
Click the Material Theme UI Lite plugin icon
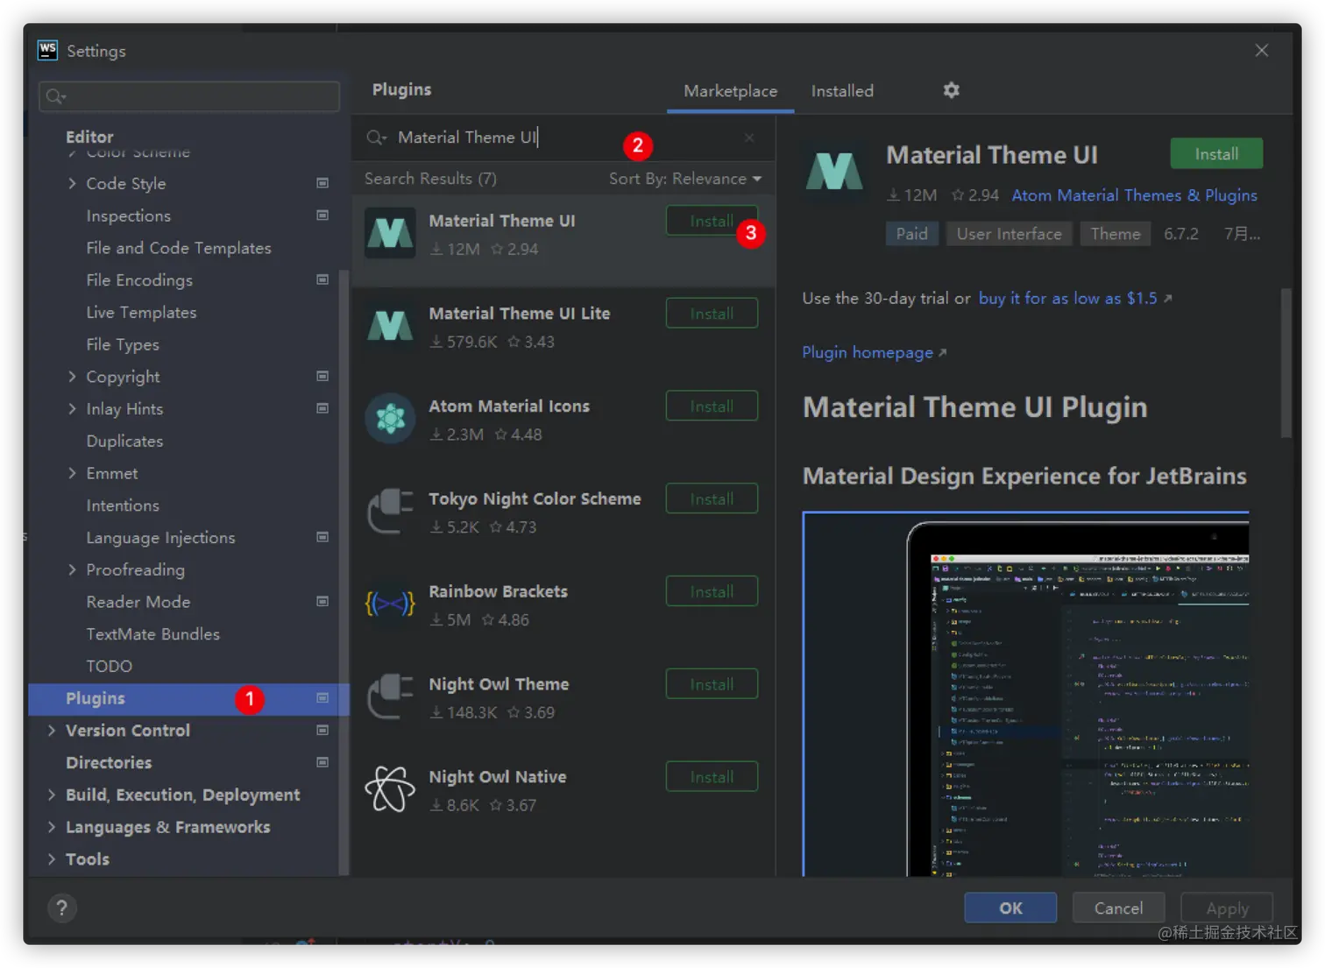(x=390, y=326)
